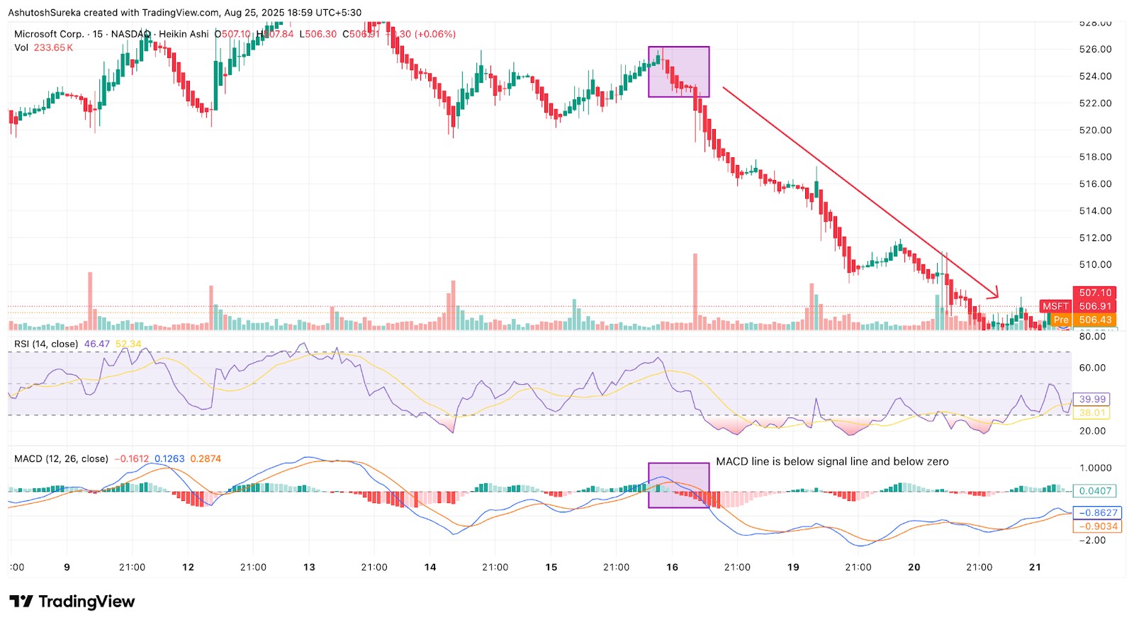This screenshot has width=1134, height=625.
Task: Click MACD orange value 0.2874 in legend
Action: click(x=206, y=458)
